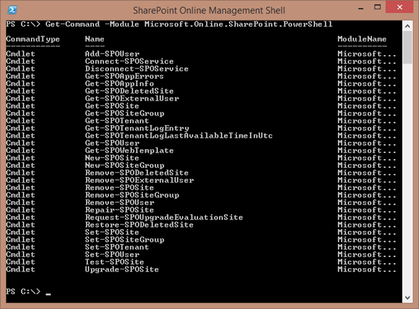Click the scrollbar down arrow

pyautogui.click(x=408, y=298)
